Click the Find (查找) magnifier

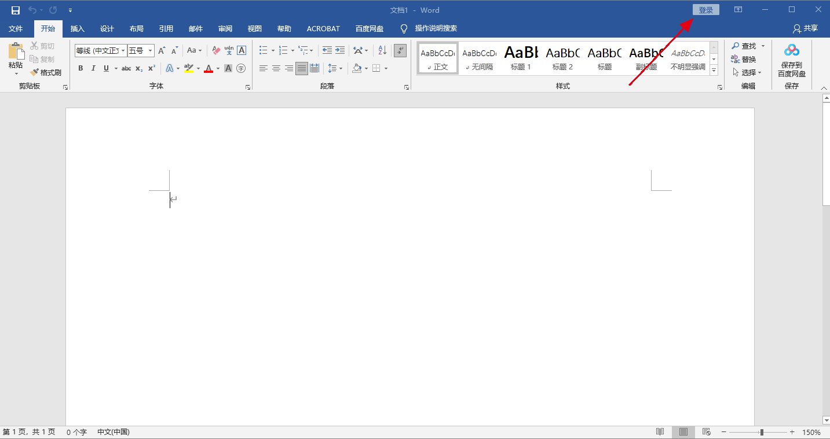coord(744,46)
